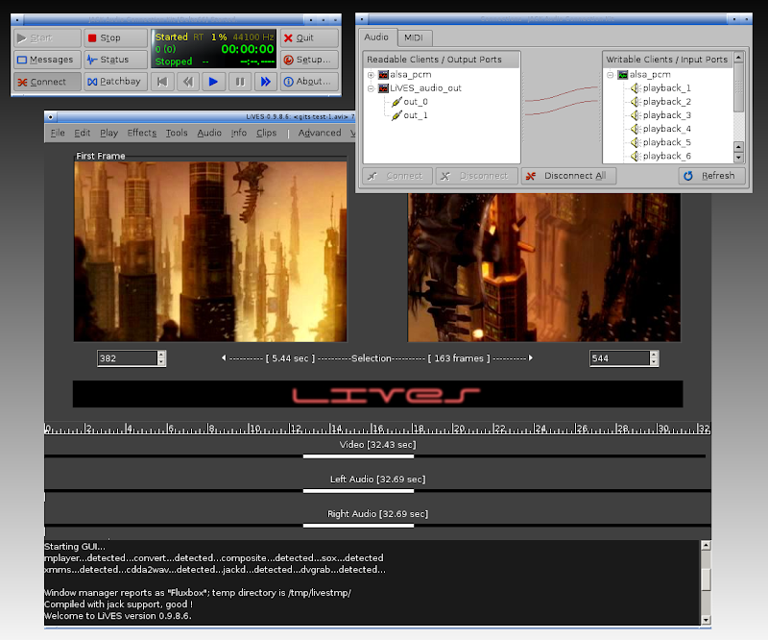
Task: Pause the JACK transport
Action: point(240,82)
